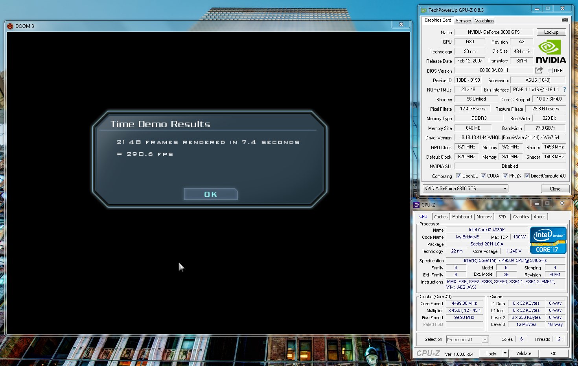Click the Bus Width value 320 Bit
The height and width of the screenshot is (366, 578).
point(549,118)
